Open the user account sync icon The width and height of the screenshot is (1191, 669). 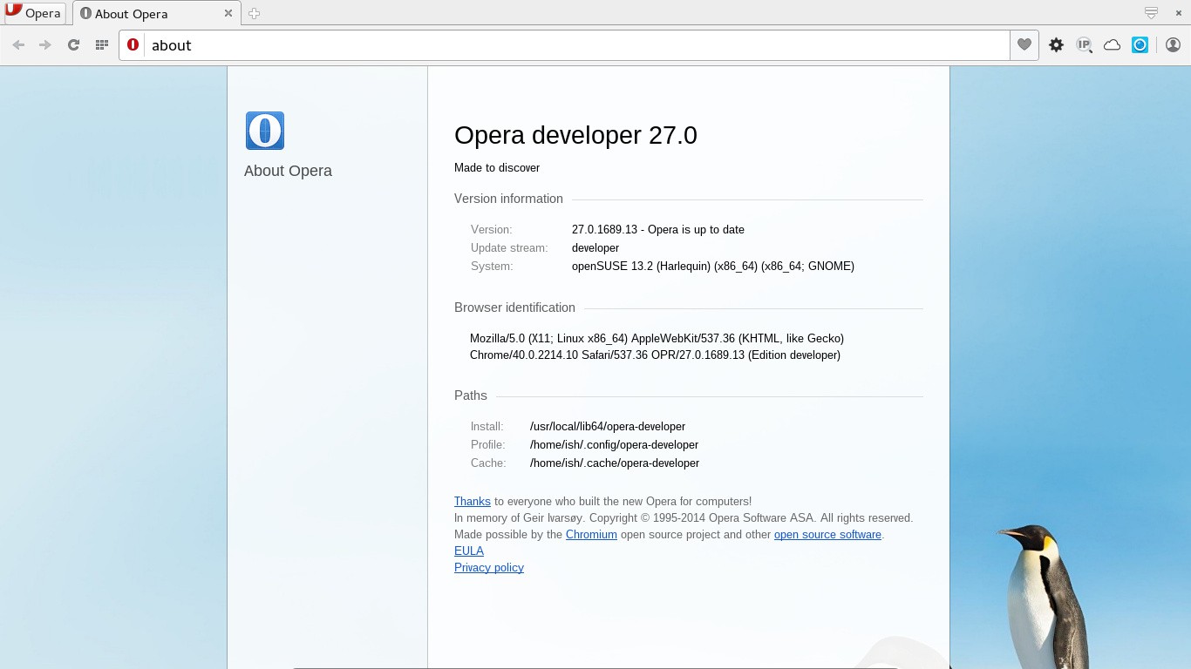pyautogui.click(x=1173, y=45)
